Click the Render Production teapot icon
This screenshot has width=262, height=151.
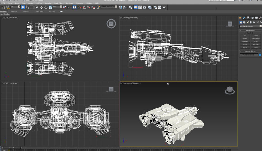click(164, 7)
